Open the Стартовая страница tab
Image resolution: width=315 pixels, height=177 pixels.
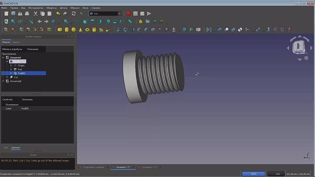point(94,167)
